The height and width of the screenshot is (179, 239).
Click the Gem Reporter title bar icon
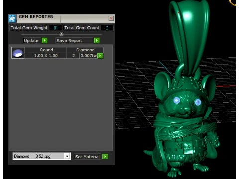click(12, 18)
